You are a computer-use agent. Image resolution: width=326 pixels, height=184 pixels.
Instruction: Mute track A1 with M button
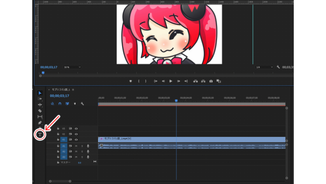click(76, 146)
